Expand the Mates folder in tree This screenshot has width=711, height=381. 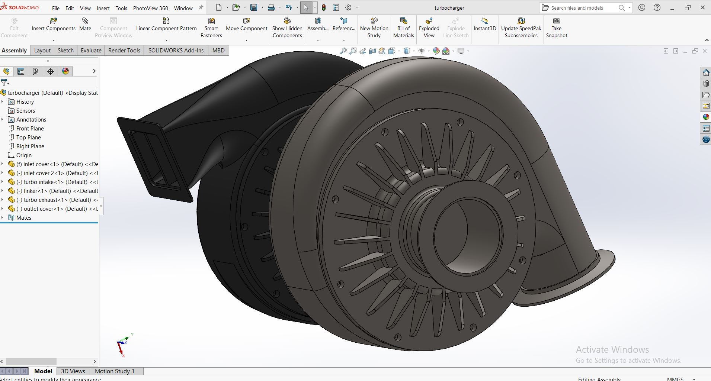[x=2, y=218]
